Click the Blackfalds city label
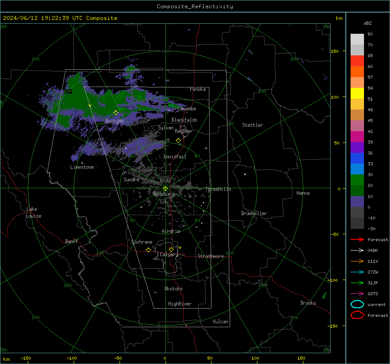Viewport: 390px width, 364px height. [184, 120]
